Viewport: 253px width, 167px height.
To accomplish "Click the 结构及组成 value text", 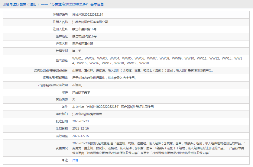I will pyautogui.click(x=143, y=70).
